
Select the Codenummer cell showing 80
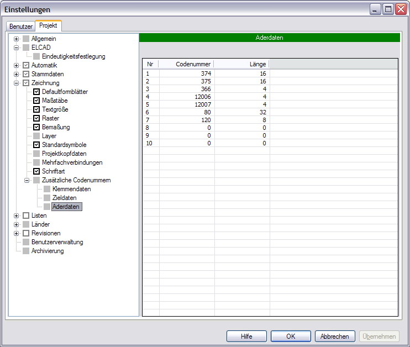click(187, 112)
